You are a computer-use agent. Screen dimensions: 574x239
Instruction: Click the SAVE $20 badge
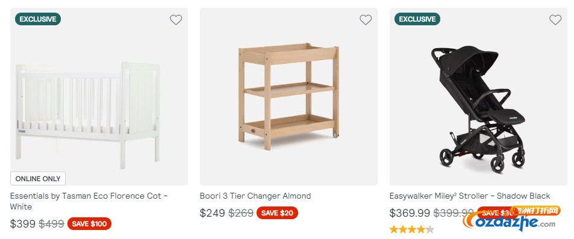277,213
